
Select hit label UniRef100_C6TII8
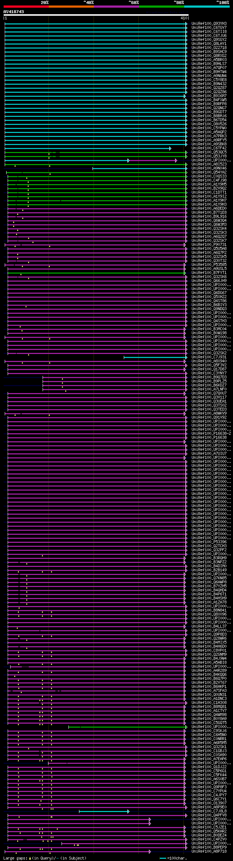[209, 31]
